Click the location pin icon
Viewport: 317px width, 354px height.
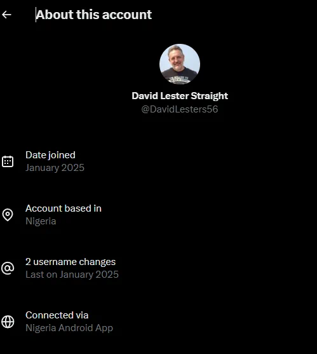pos(8,215)
